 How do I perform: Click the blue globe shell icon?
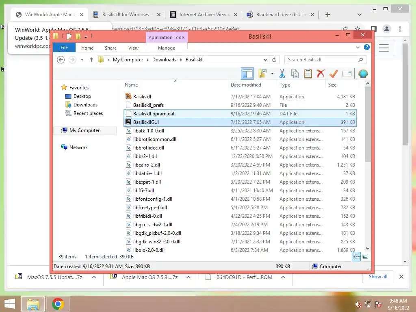tap(363, 74)
